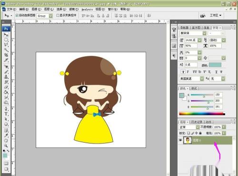Switch to the 历史记录 tab
Viewport: 238px width, 176px height.
[197, 122]
